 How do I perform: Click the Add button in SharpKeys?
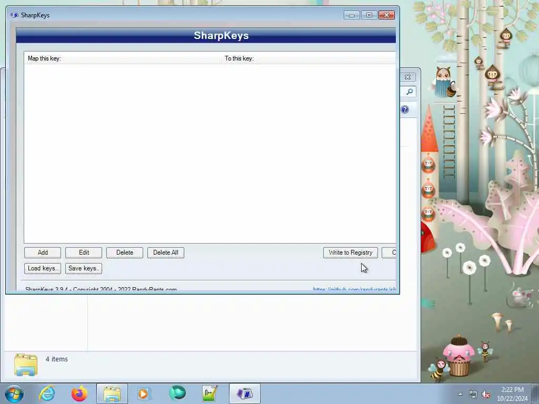tap(43, 252)
